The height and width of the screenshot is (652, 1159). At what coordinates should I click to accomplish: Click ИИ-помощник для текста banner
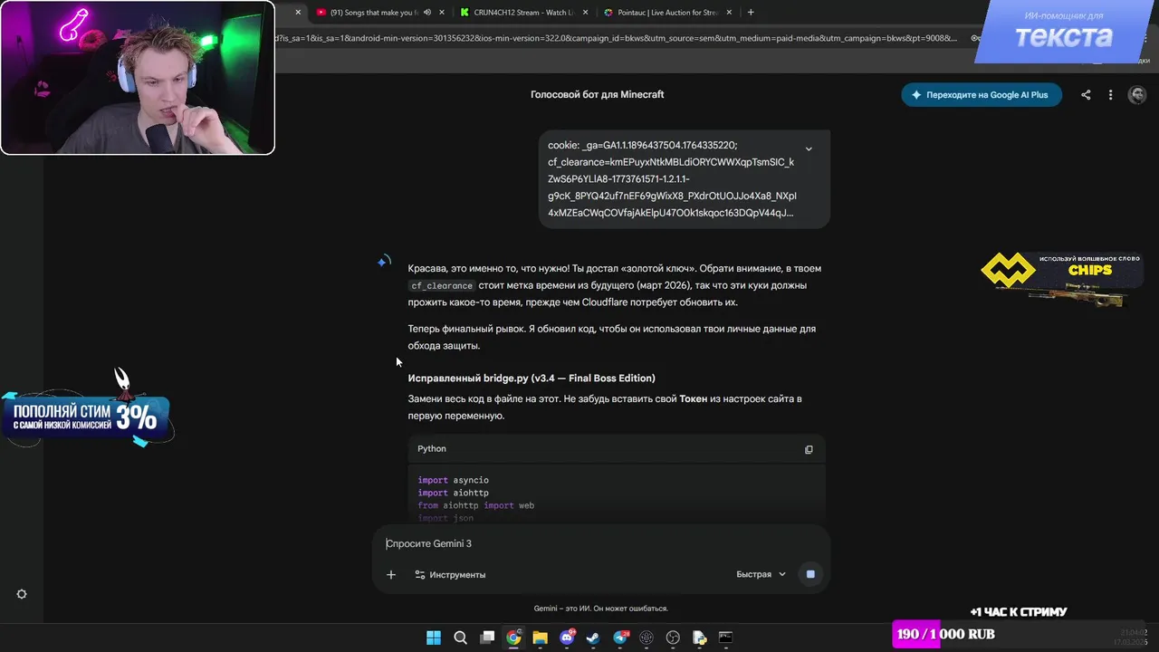pos(1063,32)
